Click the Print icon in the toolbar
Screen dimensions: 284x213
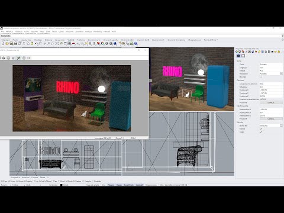point(15,43)
